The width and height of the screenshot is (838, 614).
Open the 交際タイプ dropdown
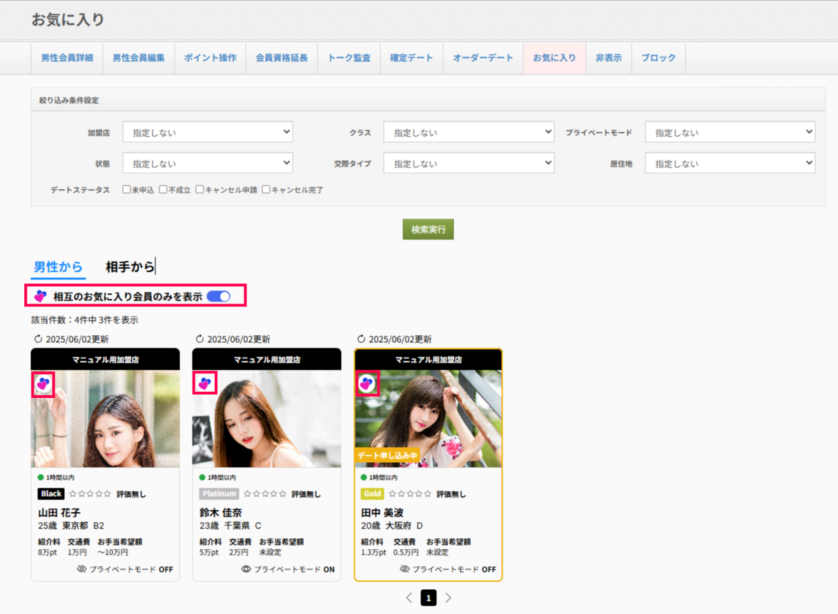coord(469,163)
